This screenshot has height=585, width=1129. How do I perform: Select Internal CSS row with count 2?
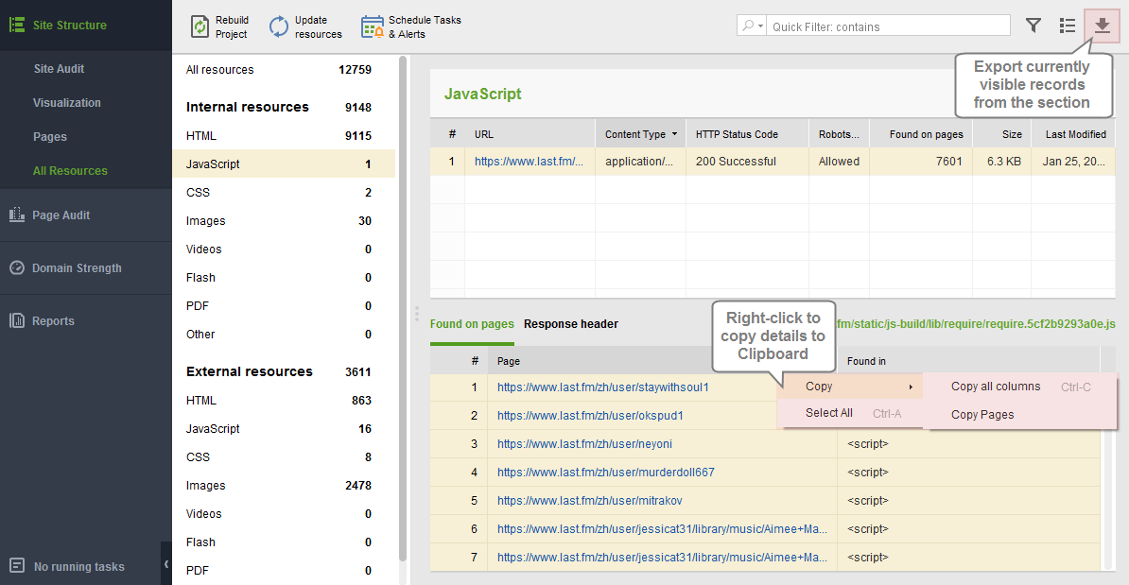pos(284,192)
